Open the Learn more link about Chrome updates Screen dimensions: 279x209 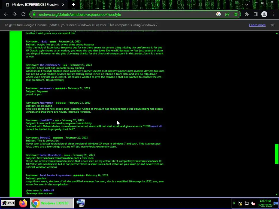click(257, 25)
